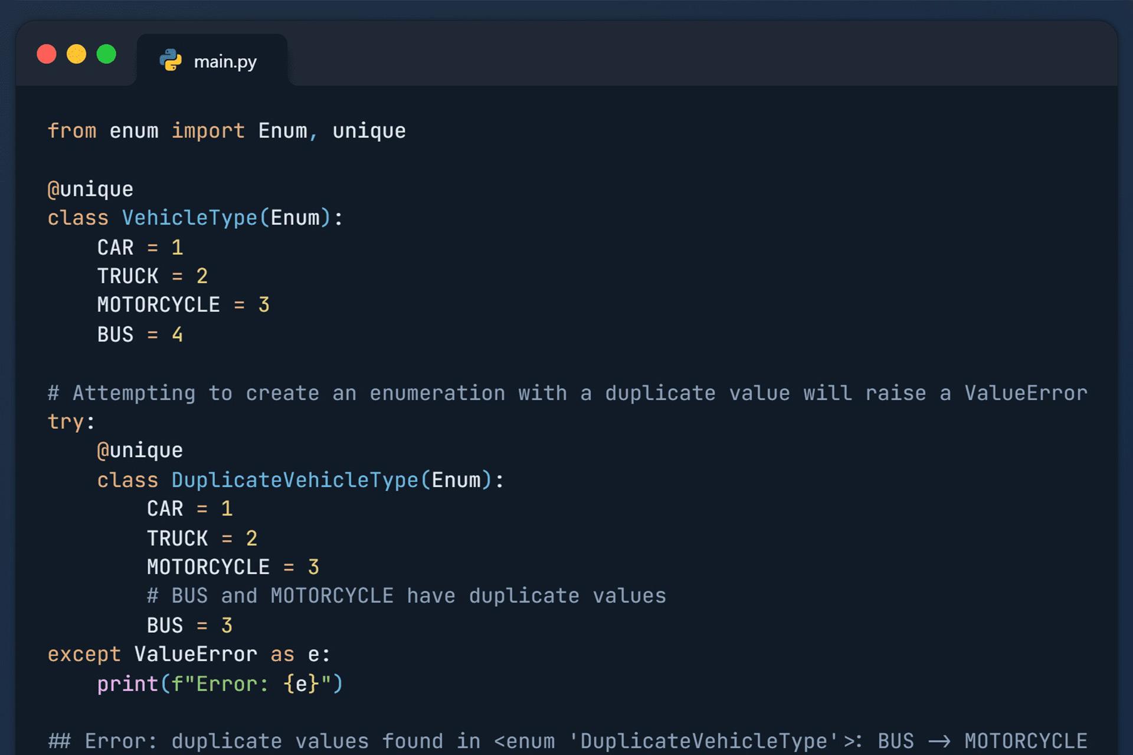Click 'TRUCK = 2' in DuplicateVehicleType class
Image resolution: width=1133 pixels, height=755 pixels.
click(202, 539)
